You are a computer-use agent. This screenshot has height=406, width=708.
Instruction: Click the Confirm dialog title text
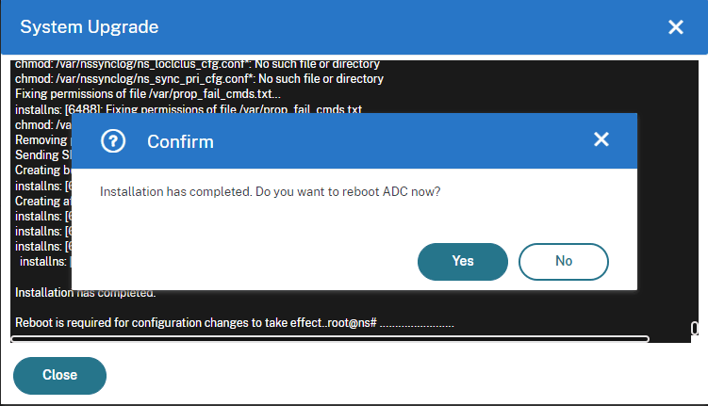(x=180, y=141)
